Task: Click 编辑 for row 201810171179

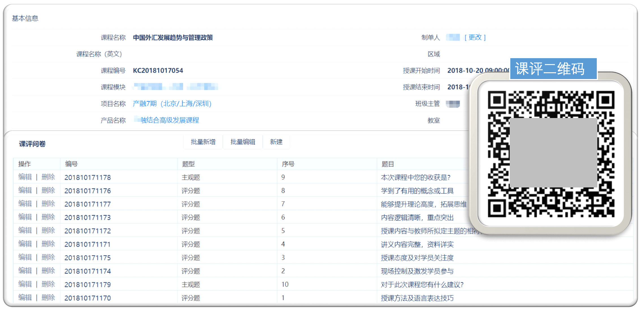Action: pos(25,284)
